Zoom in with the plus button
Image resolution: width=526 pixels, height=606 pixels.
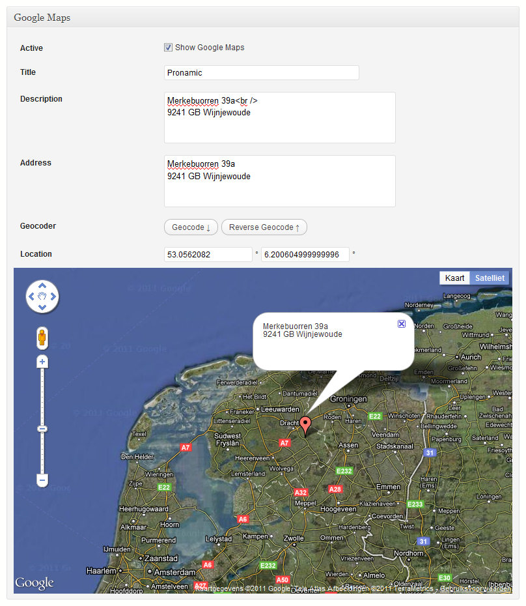tap(42, 362)
